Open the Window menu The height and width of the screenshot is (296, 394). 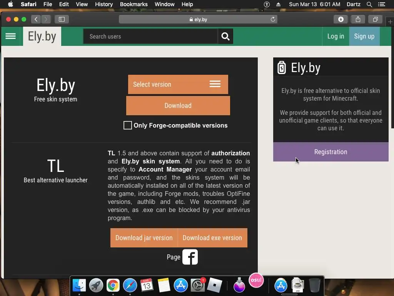pyautogui.click(x=165, y=4)
